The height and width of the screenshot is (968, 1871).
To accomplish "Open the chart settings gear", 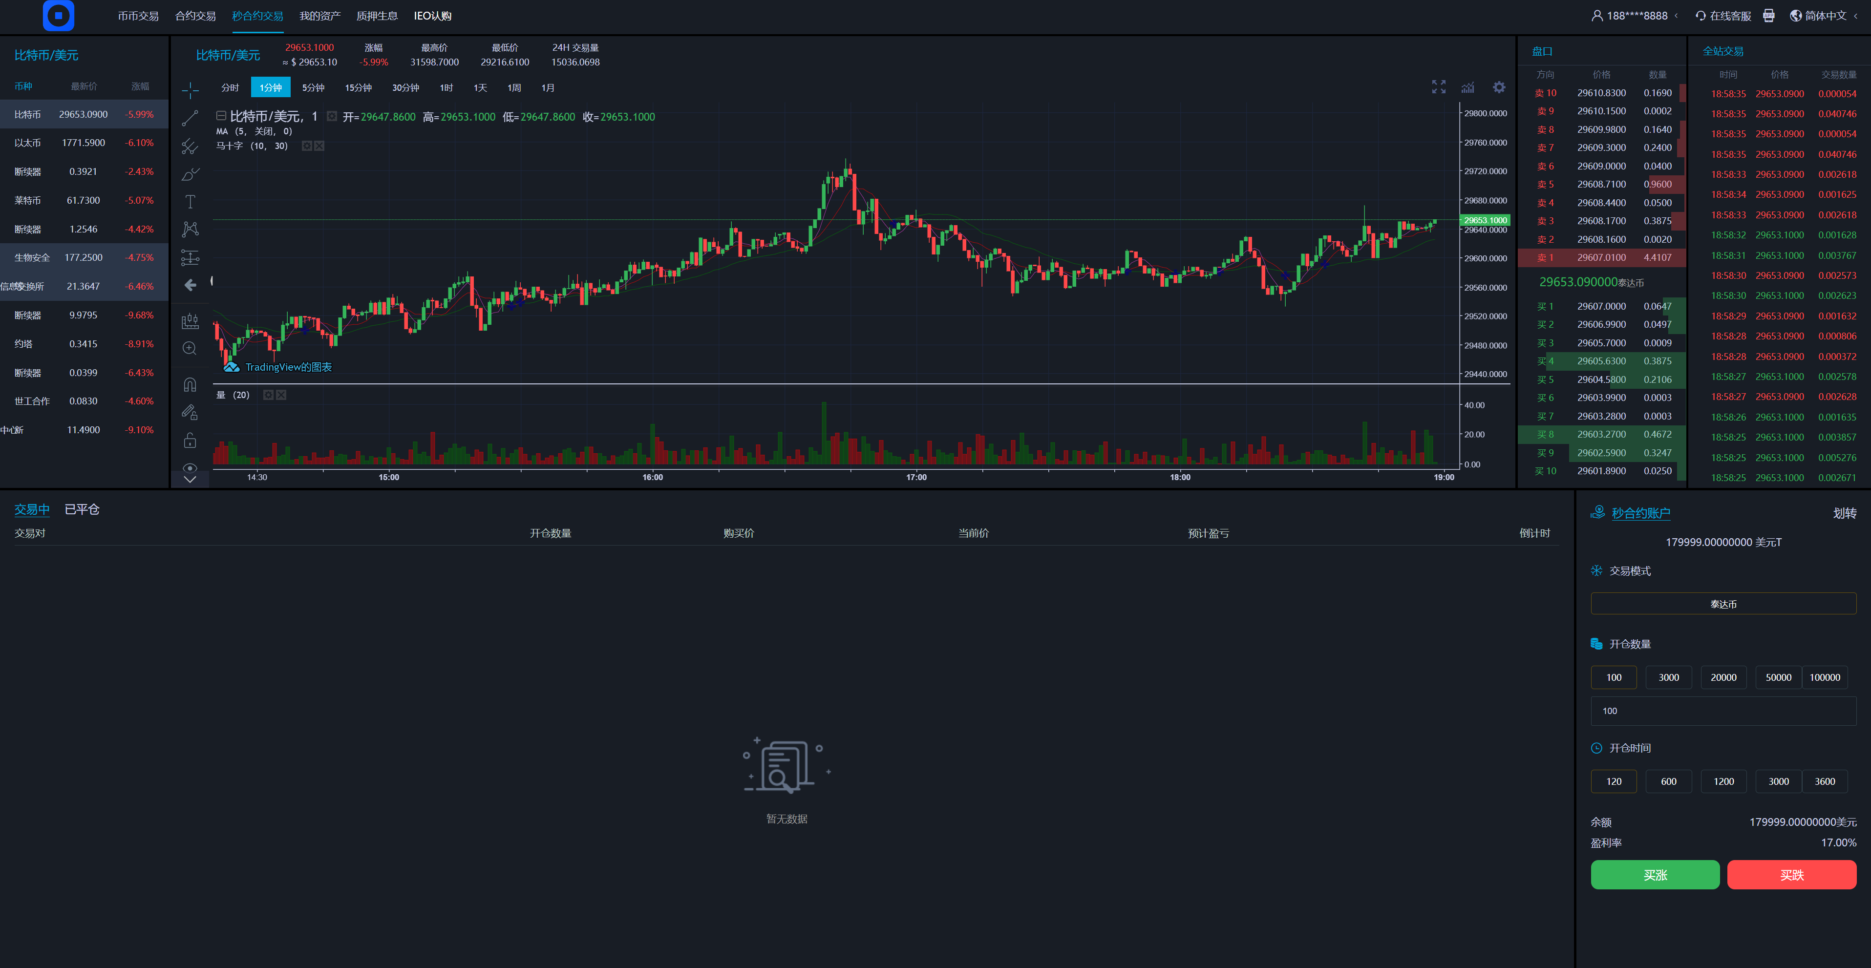I will point(1498,87).
